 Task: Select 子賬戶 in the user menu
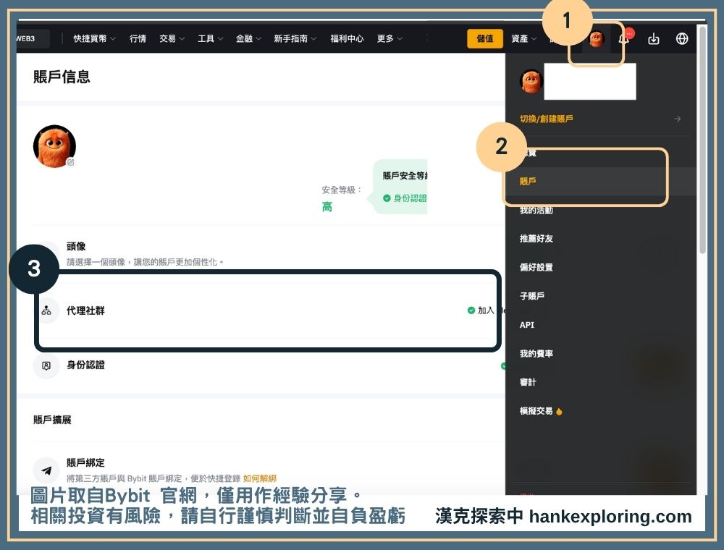click(532, 296)
